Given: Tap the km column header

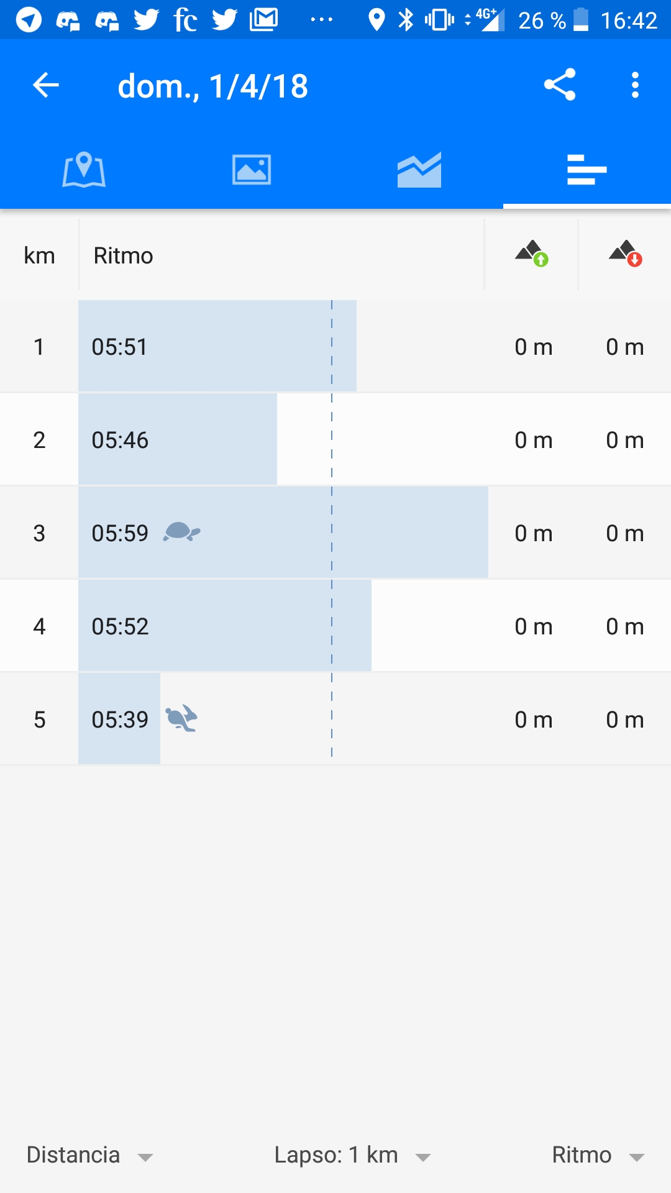Looking at the screenshot, I should (x=39, y=255).
